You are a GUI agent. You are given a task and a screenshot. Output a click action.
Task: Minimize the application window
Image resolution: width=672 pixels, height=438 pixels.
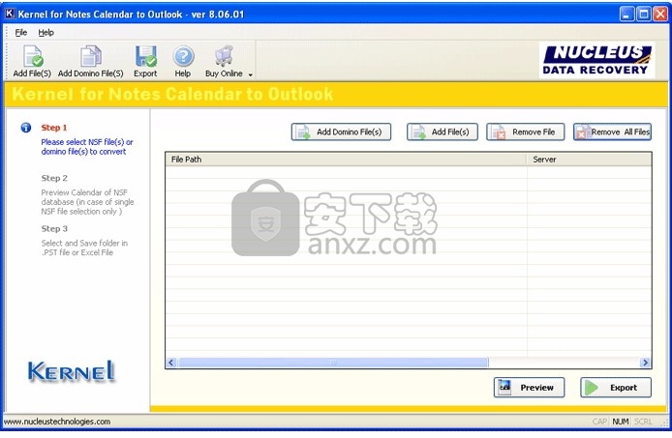pyautogui.click(x=626, y=15)
